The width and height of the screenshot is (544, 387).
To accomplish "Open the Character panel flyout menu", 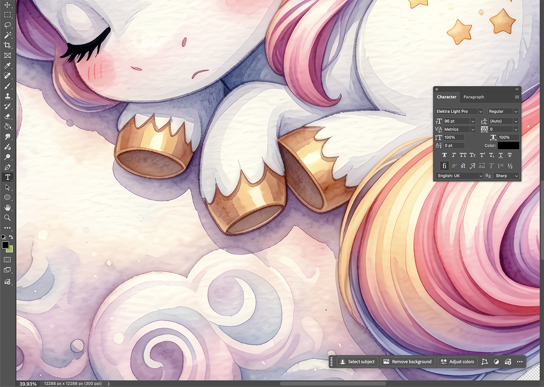I will point(517,97).
